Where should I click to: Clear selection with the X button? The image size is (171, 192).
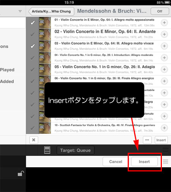34,140
